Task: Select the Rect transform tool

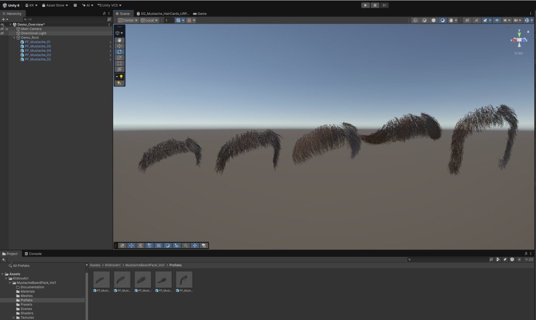Action: tap(119, 63)
